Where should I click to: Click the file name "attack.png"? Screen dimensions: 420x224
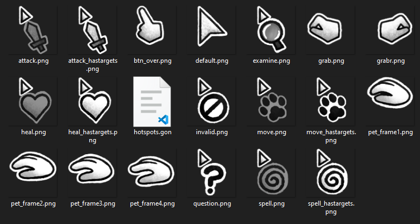[34, 61]
